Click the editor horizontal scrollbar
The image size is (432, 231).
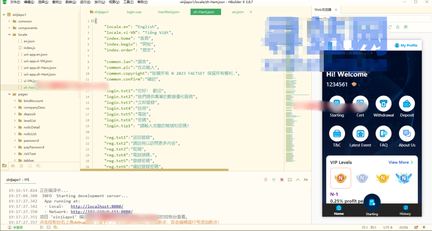tap(154, 170)
